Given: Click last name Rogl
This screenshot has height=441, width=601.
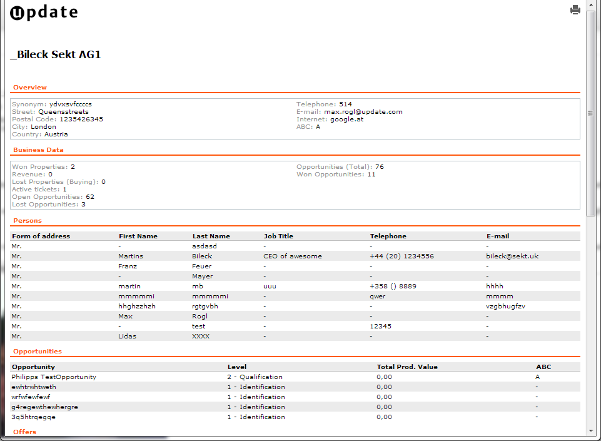Looking at the screenshot, I should [x=199, y=316].
